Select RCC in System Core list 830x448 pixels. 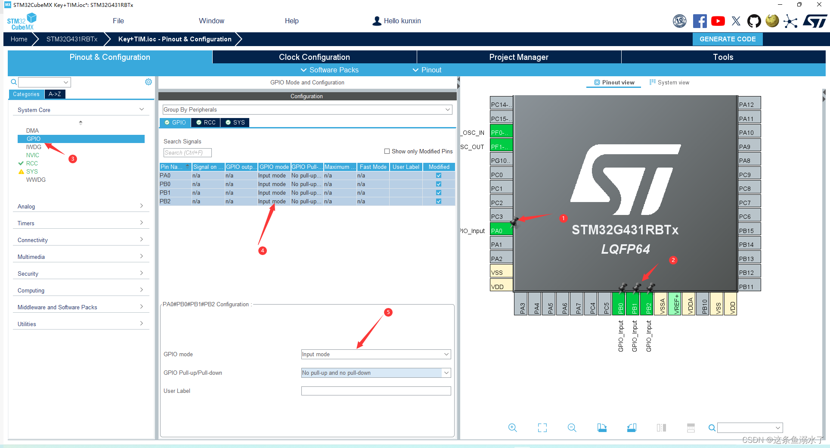coord(32,163)
